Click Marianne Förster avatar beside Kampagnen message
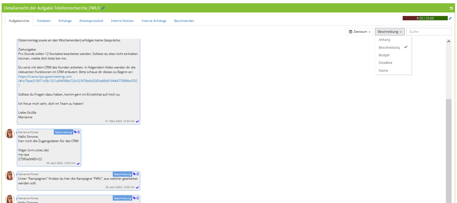The image size is (457, 203). pyautogui.click(x=10, y=175)
